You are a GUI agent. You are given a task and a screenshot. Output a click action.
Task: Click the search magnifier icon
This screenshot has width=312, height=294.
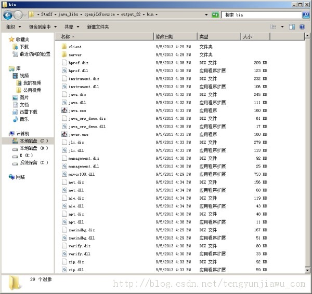tap(306, 15)
